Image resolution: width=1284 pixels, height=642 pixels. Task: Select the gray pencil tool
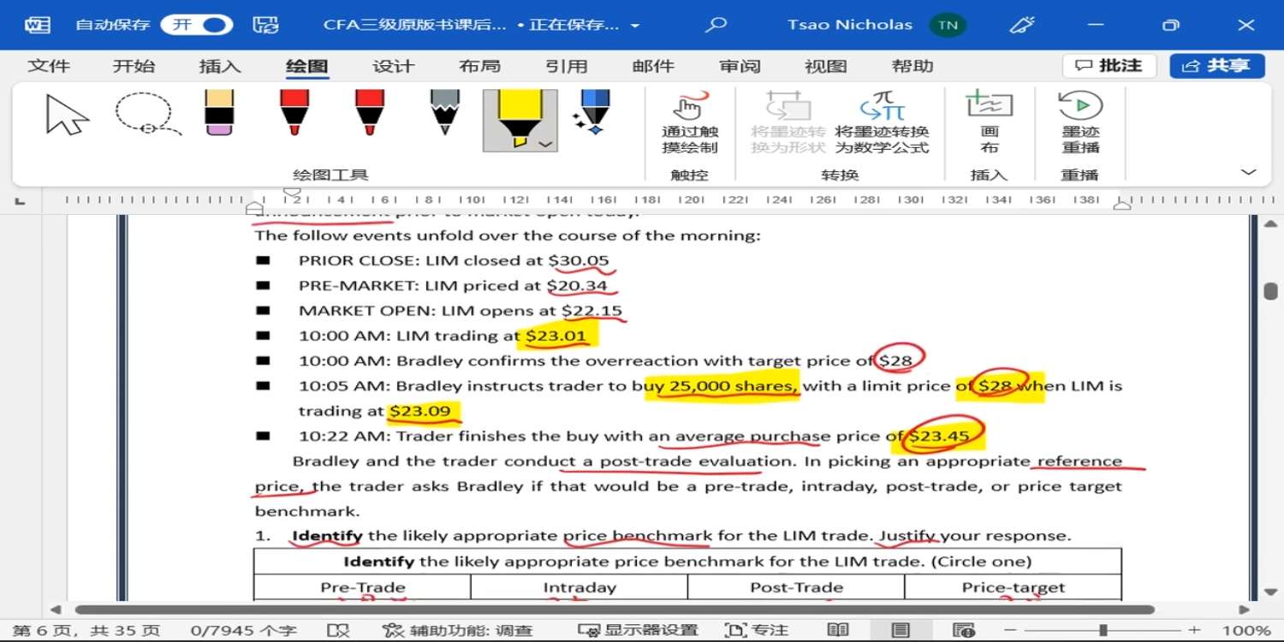pyautogui.click(x=445, y=112)
